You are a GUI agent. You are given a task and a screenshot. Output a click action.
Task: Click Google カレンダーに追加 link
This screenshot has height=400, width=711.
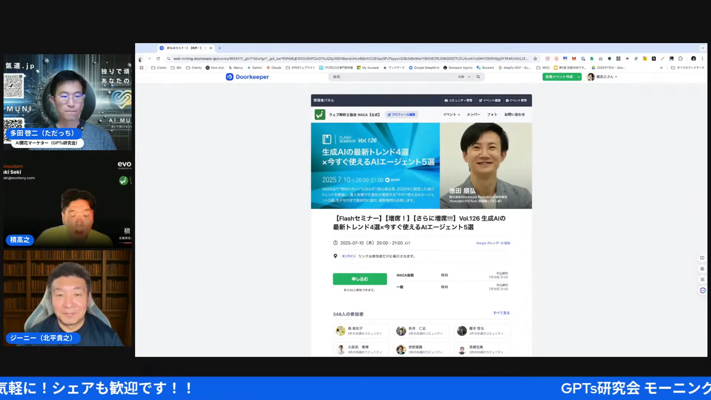pyautogui.click(x=493, y=243)
